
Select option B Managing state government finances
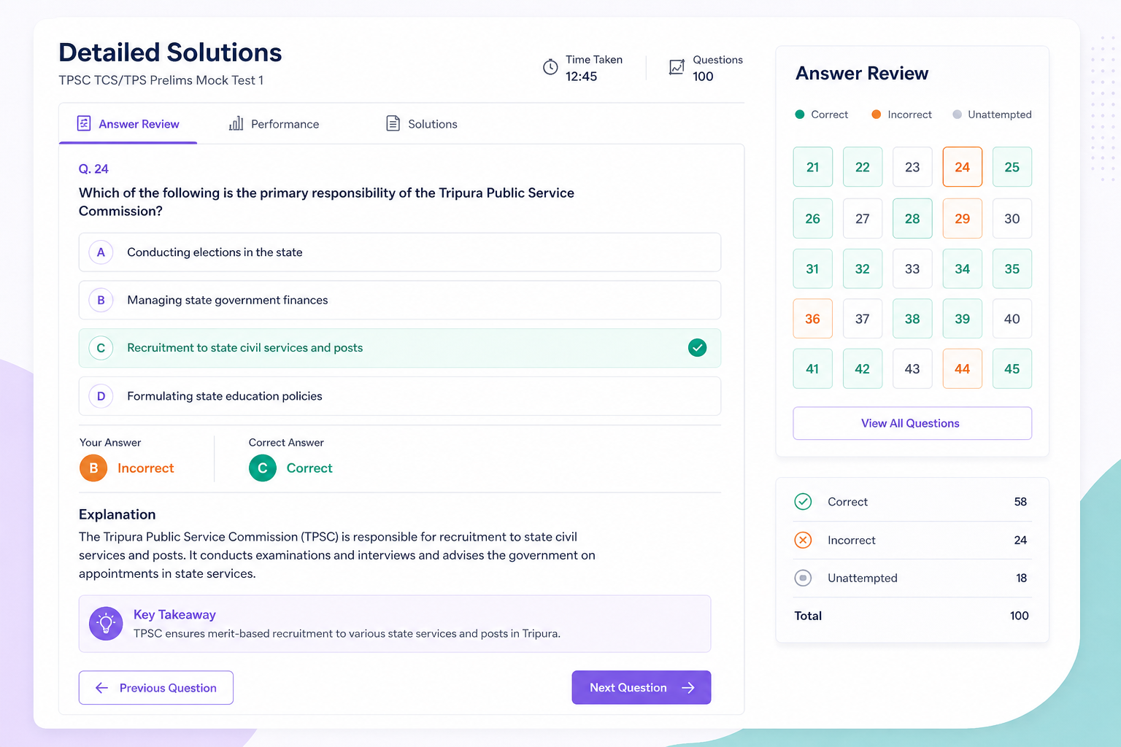(400, 300)
